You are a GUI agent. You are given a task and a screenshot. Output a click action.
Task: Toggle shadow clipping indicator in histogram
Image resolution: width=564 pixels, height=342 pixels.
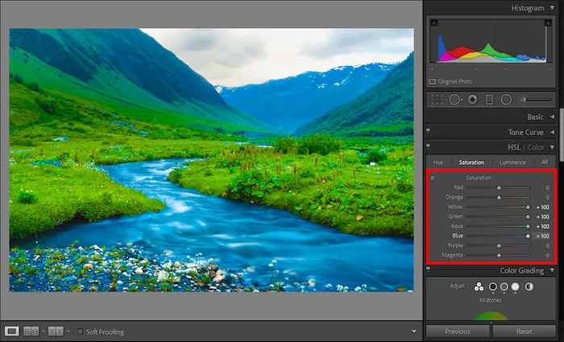(x=434, y=23)
